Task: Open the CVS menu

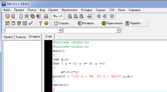Action: point(112,10)
